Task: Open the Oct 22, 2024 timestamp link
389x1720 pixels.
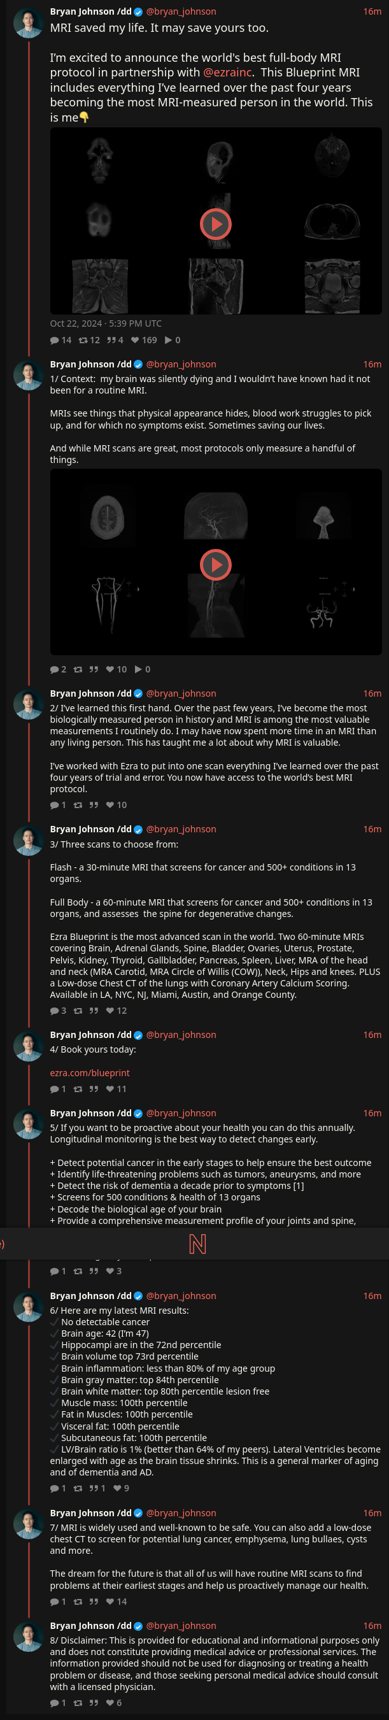Action: [106, 323]
